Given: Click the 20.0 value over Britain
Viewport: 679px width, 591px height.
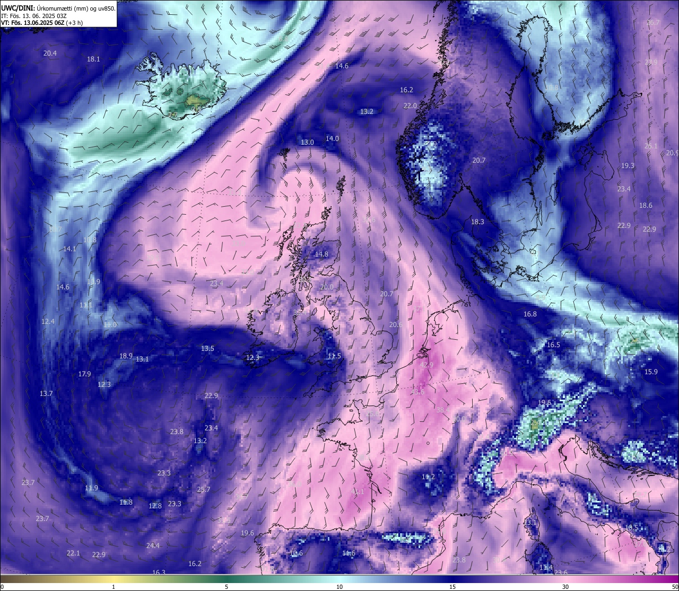Looking at the screenshot, I should (327, 287).
